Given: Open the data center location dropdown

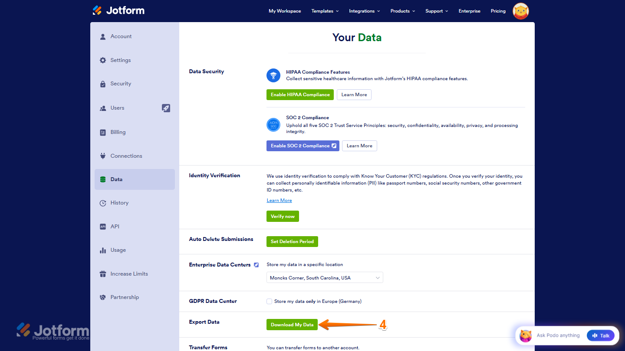Looking at the screenshot, I should (x=325, y=278).
